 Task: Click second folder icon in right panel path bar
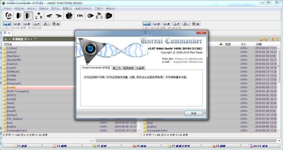coord(266,39)
